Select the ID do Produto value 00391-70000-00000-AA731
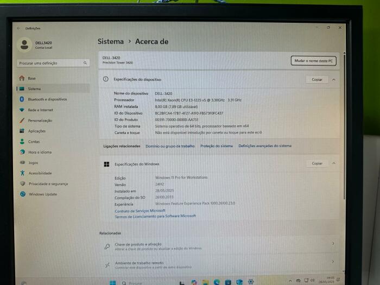This screenshot has height=285, width=380. [176, 119]
